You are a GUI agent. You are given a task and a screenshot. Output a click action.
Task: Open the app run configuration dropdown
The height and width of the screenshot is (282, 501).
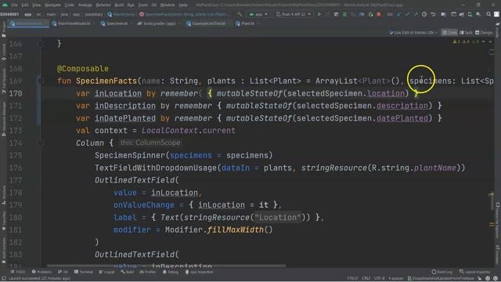[258, 14]
